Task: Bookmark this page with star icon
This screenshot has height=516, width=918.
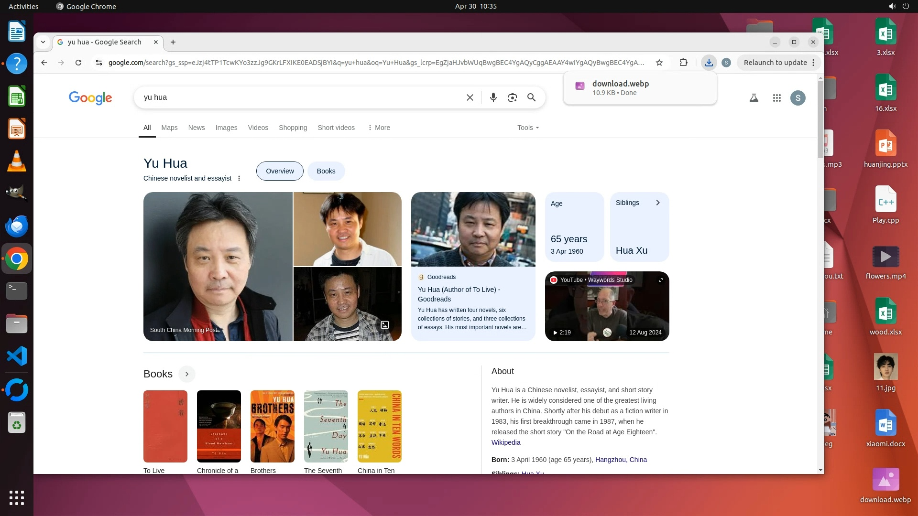Action: click(659, 63)
